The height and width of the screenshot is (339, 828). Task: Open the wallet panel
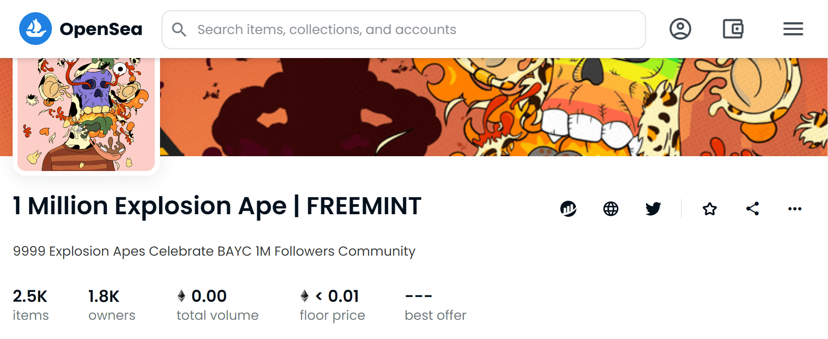pyautogui.click(x=733, y=29)
